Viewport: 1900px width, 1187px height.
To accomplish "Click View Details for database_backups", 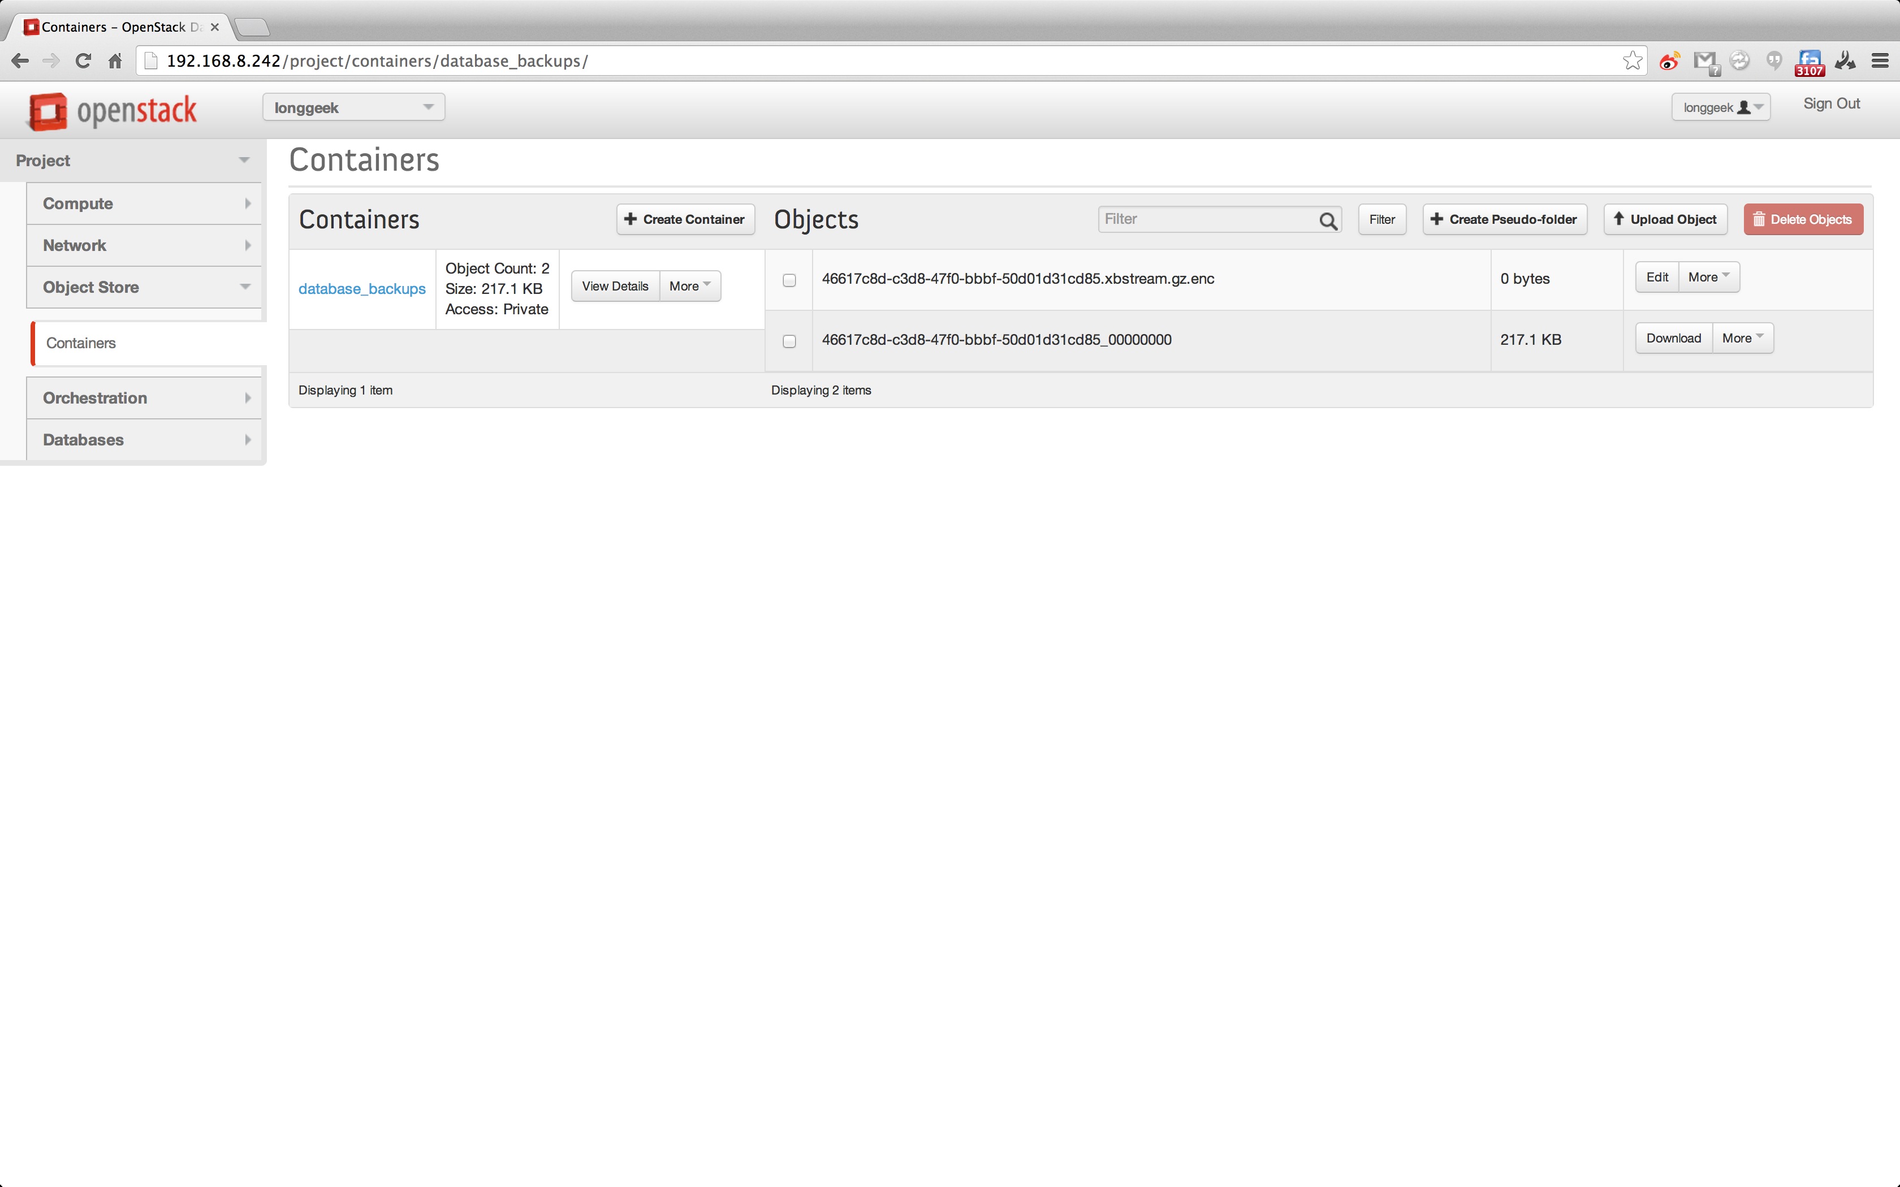I will tap(614, 286).
